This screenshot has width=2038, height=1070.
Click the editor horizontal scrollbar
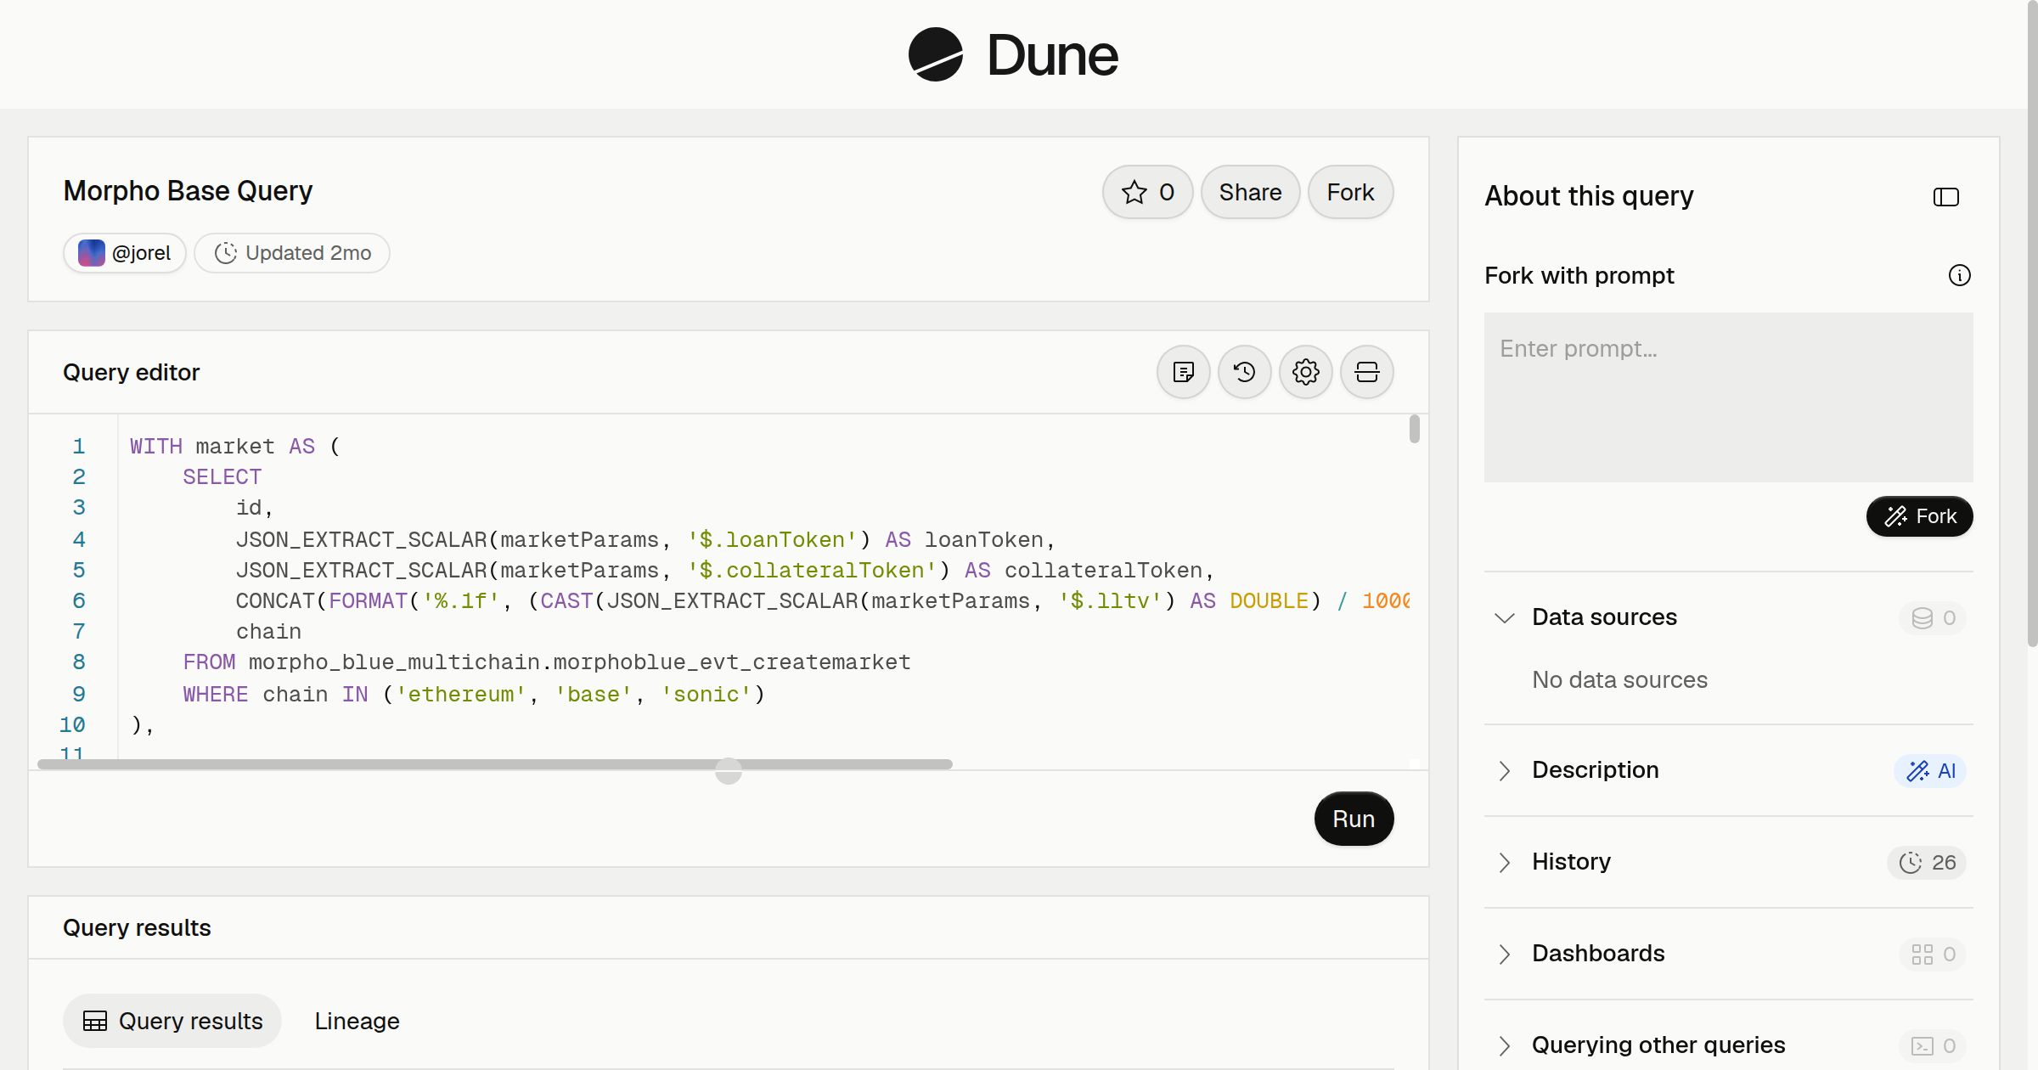click(x=495, y=764)
